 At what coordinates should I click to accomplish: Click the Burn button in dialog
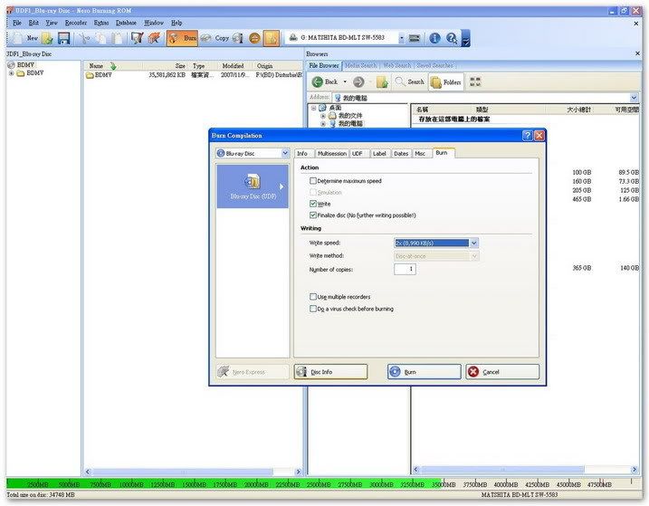(x=425, y=372)
